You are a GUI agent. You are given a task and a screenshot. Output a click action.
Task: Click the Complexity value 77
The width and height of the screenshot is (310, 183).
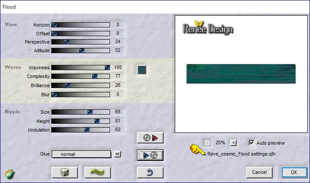tap(118, 76)
